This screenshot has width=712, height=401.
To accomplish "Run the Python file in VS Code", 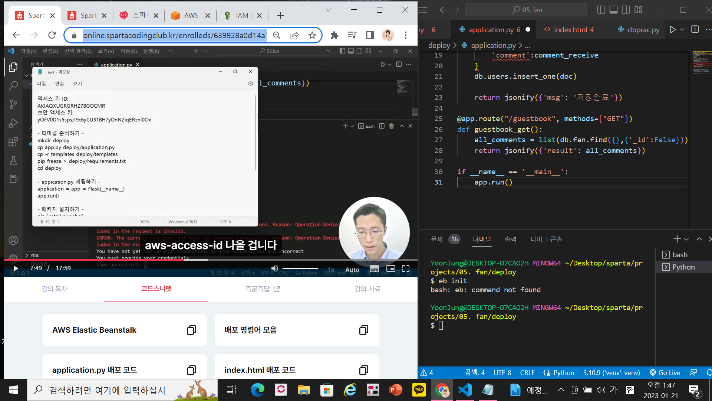I will coord(673,29).
